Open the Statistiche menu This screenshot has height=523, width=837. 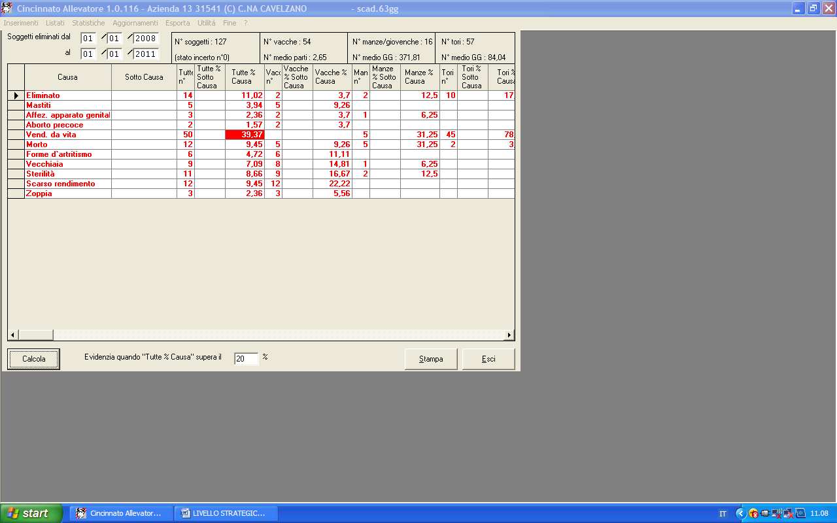pos(88,23)
